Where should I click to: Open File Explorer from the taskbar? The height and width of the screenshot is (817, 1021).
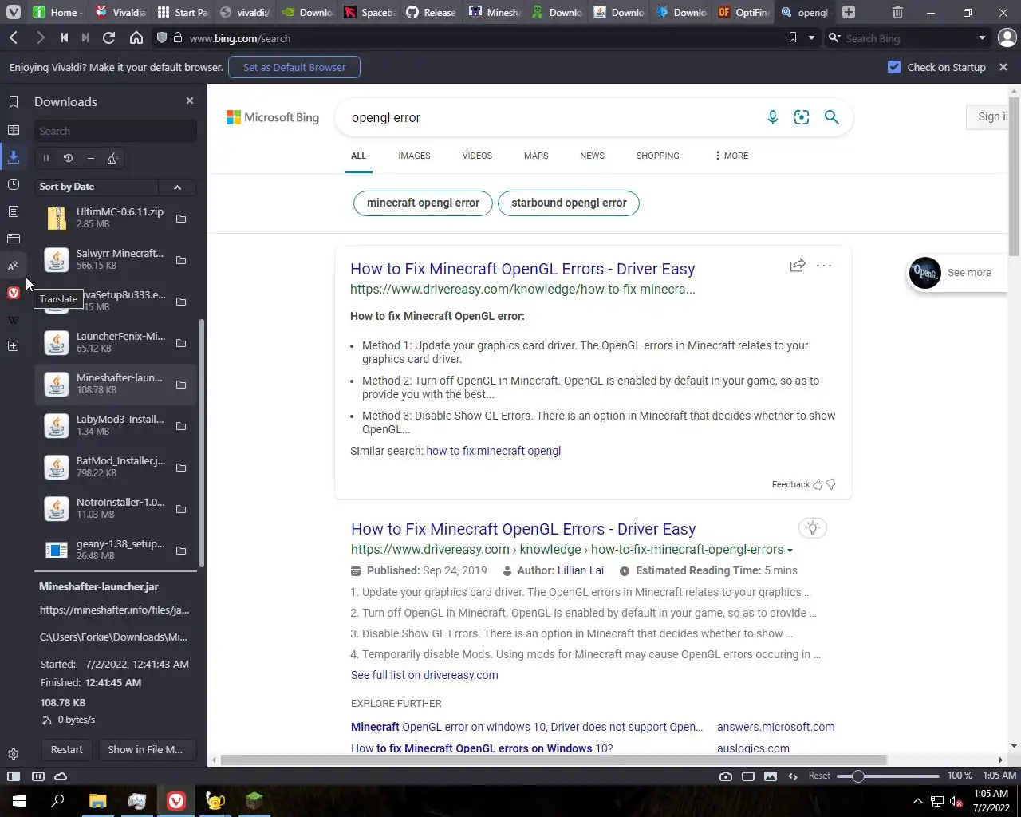click(97, 800)
